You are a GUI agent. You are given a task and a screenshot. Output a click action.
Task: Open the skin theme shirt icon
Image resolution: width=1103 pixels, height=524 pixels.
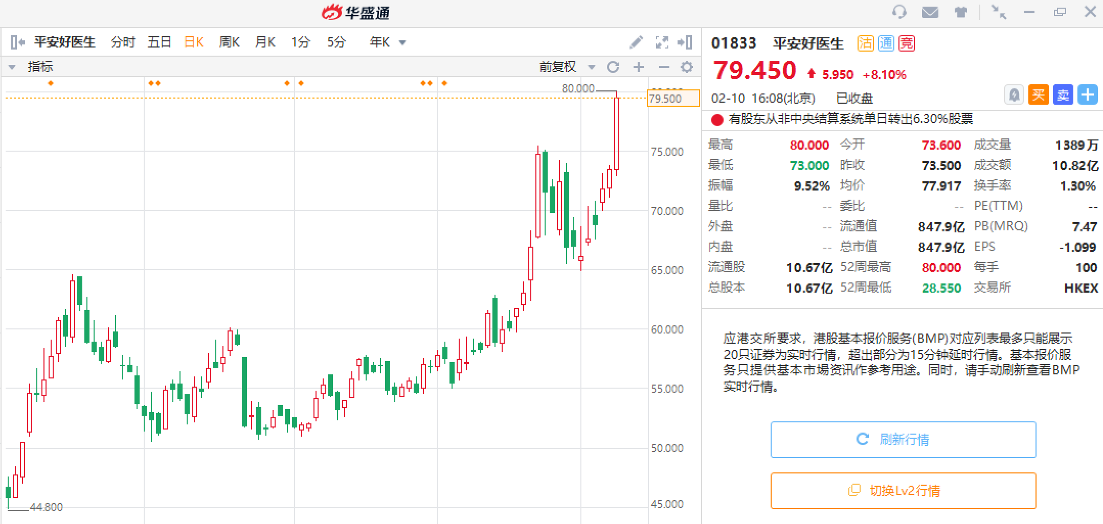click(x=961, y=12)
